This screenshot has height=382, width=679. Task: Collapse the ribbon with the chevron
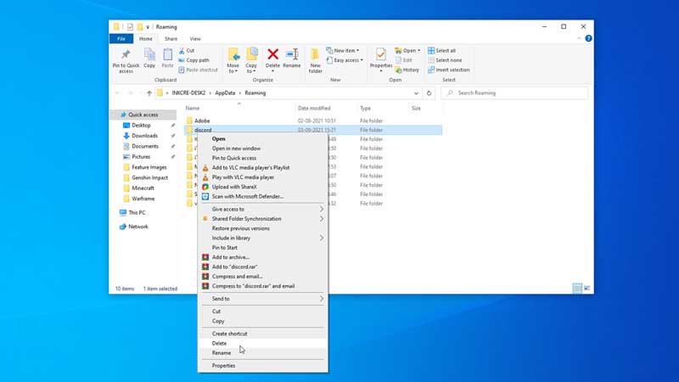(x=579, y=38)
